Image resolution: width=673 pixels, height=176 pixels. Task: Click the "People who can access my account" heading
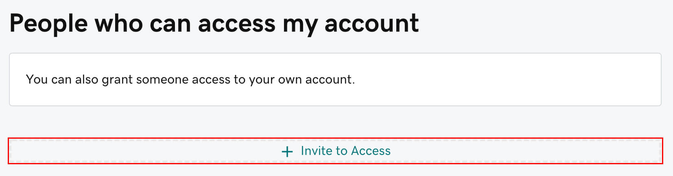pyautogui.click(x=214, y=24)
